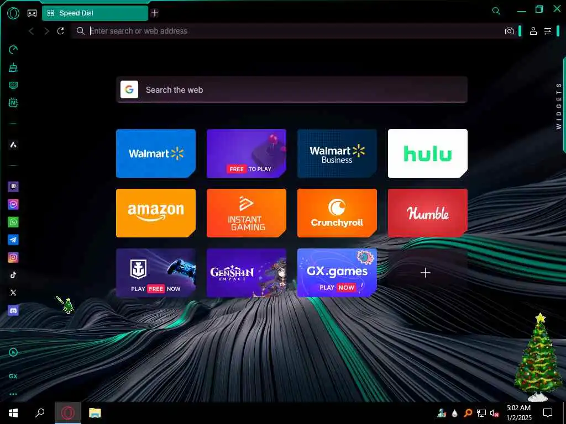Go back with the back arrow
The image size is (566, 424).
click(x=32, y=31)
